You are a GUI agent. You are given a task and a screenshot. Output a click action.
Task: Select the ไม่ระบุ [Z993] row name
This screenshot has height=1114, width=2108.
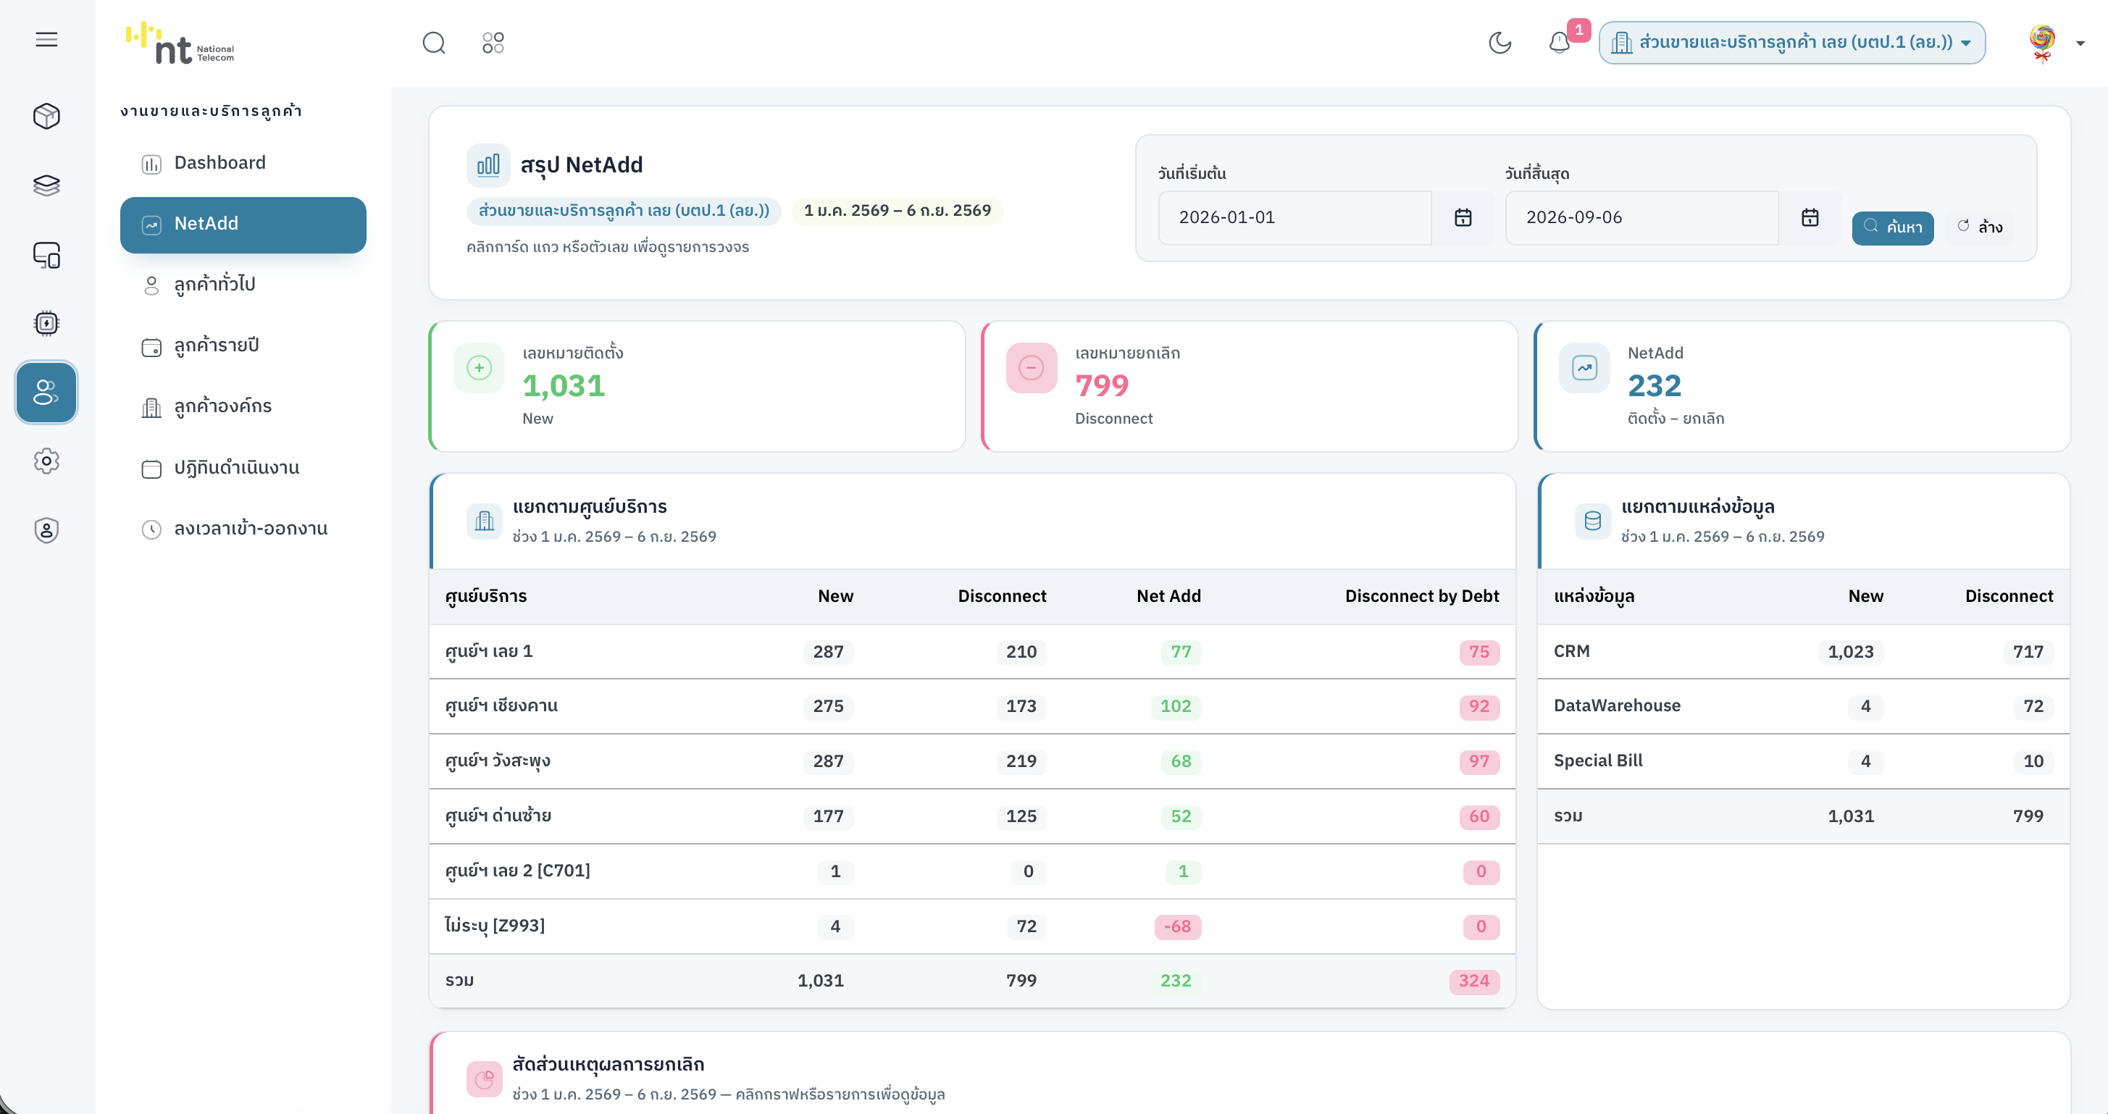(x=494, y=926)
